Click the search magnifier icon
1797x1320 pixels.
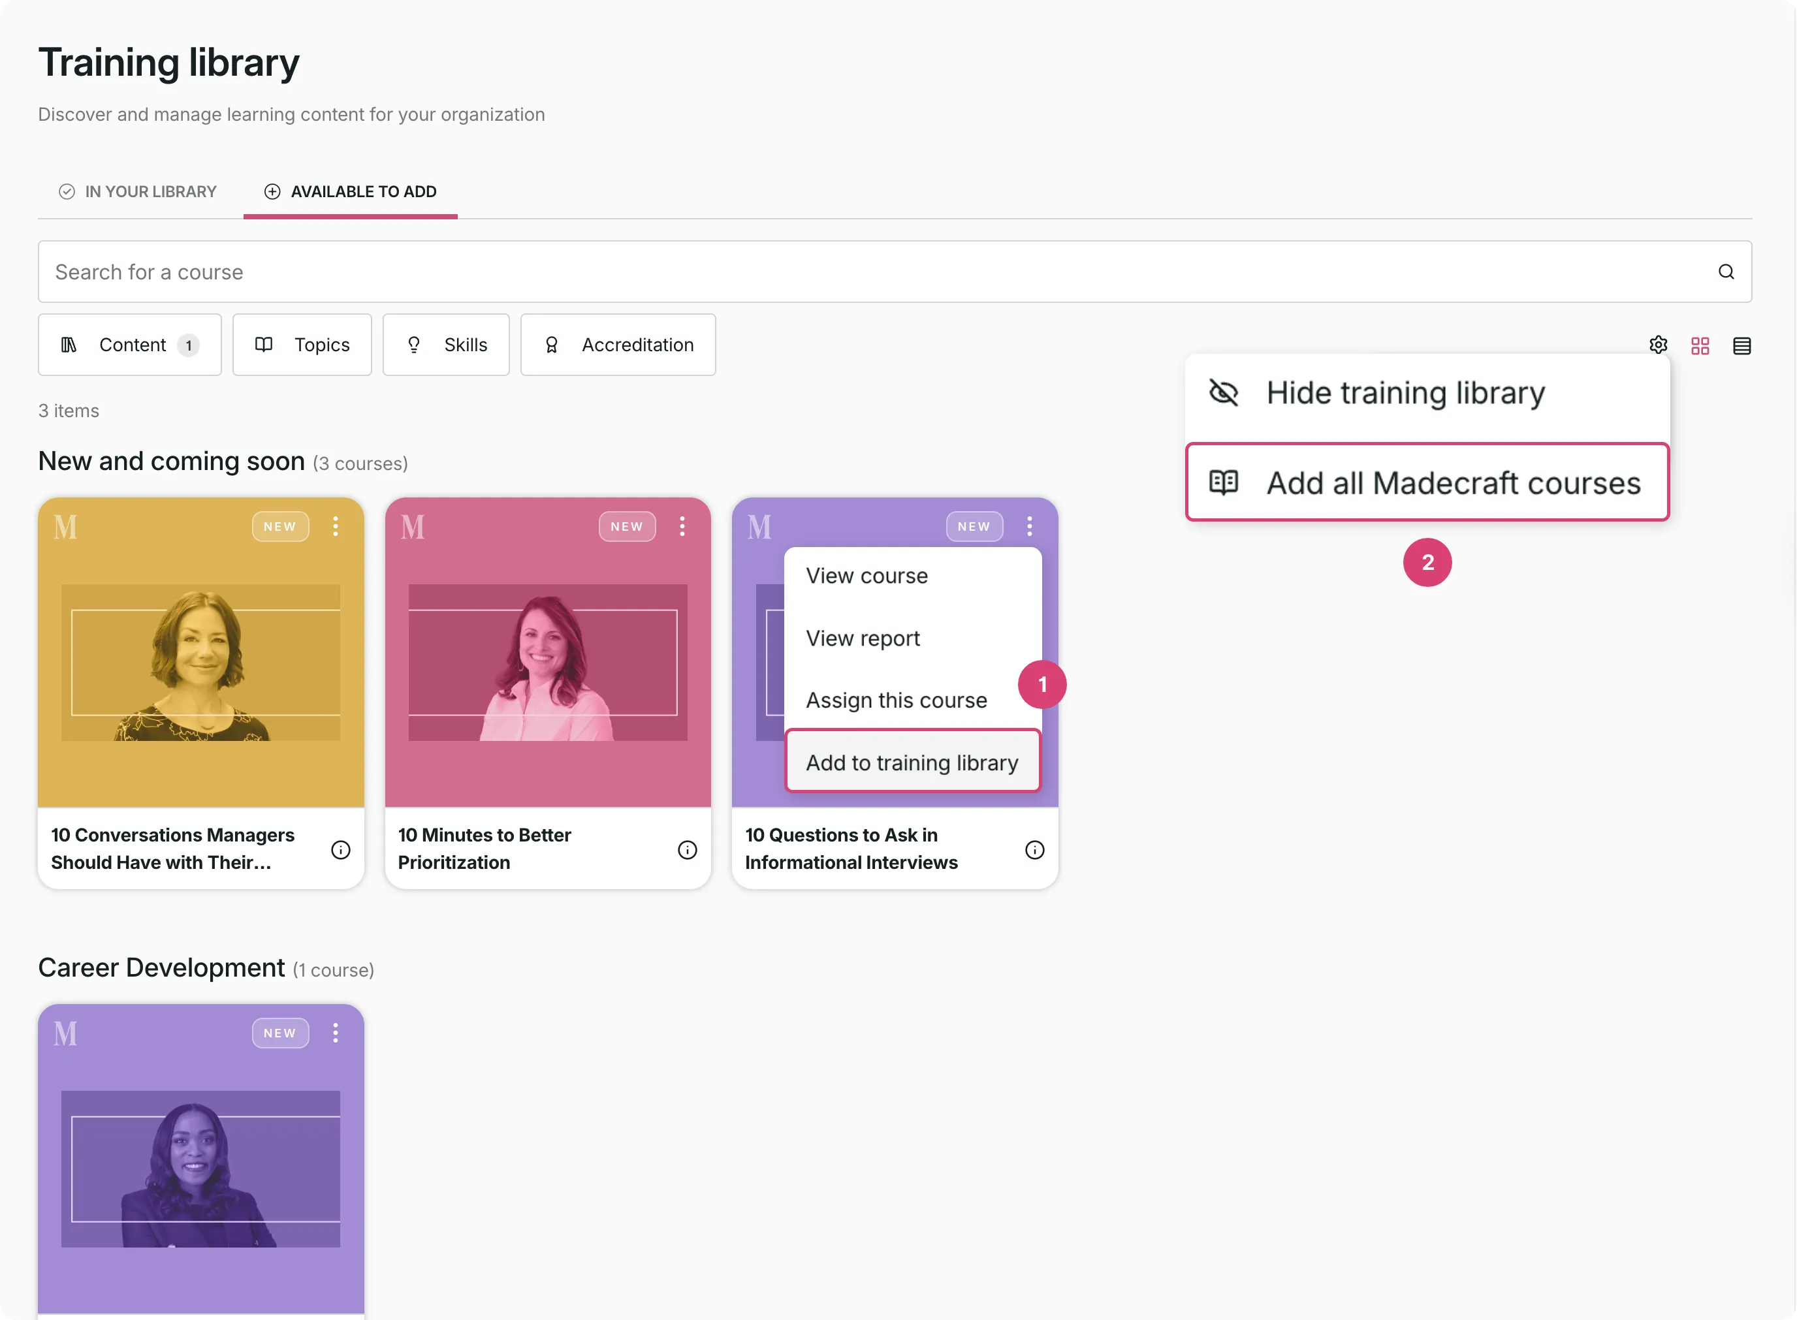coord(1726,272)
